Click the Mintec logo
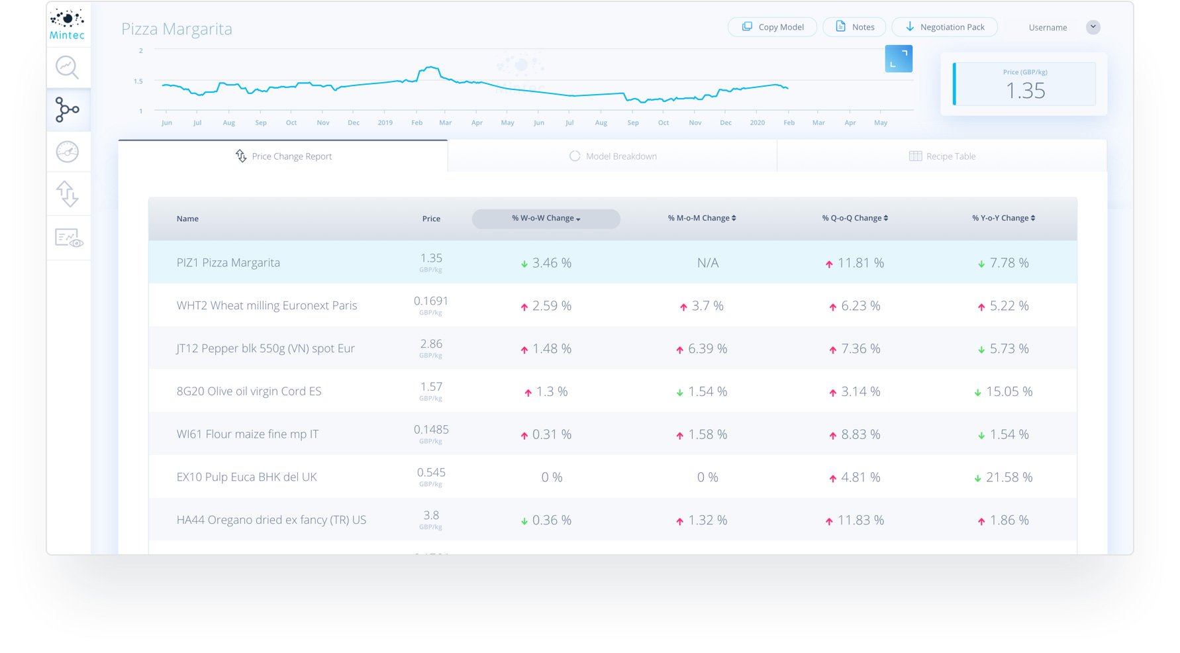The width and height of the screenshot is (1180, 653). (67, 23)
